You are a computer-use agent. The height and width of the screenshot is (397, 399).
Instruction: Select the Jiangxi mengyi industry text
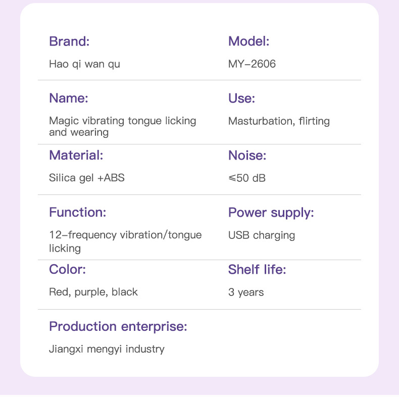click(x=107, y=349)
